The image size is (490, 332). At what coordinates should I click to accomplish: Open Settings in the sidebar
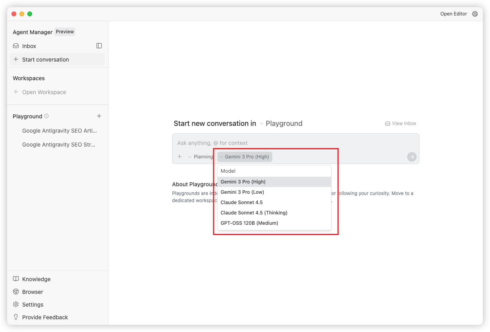pyautogui.click(x=33, y=305)
